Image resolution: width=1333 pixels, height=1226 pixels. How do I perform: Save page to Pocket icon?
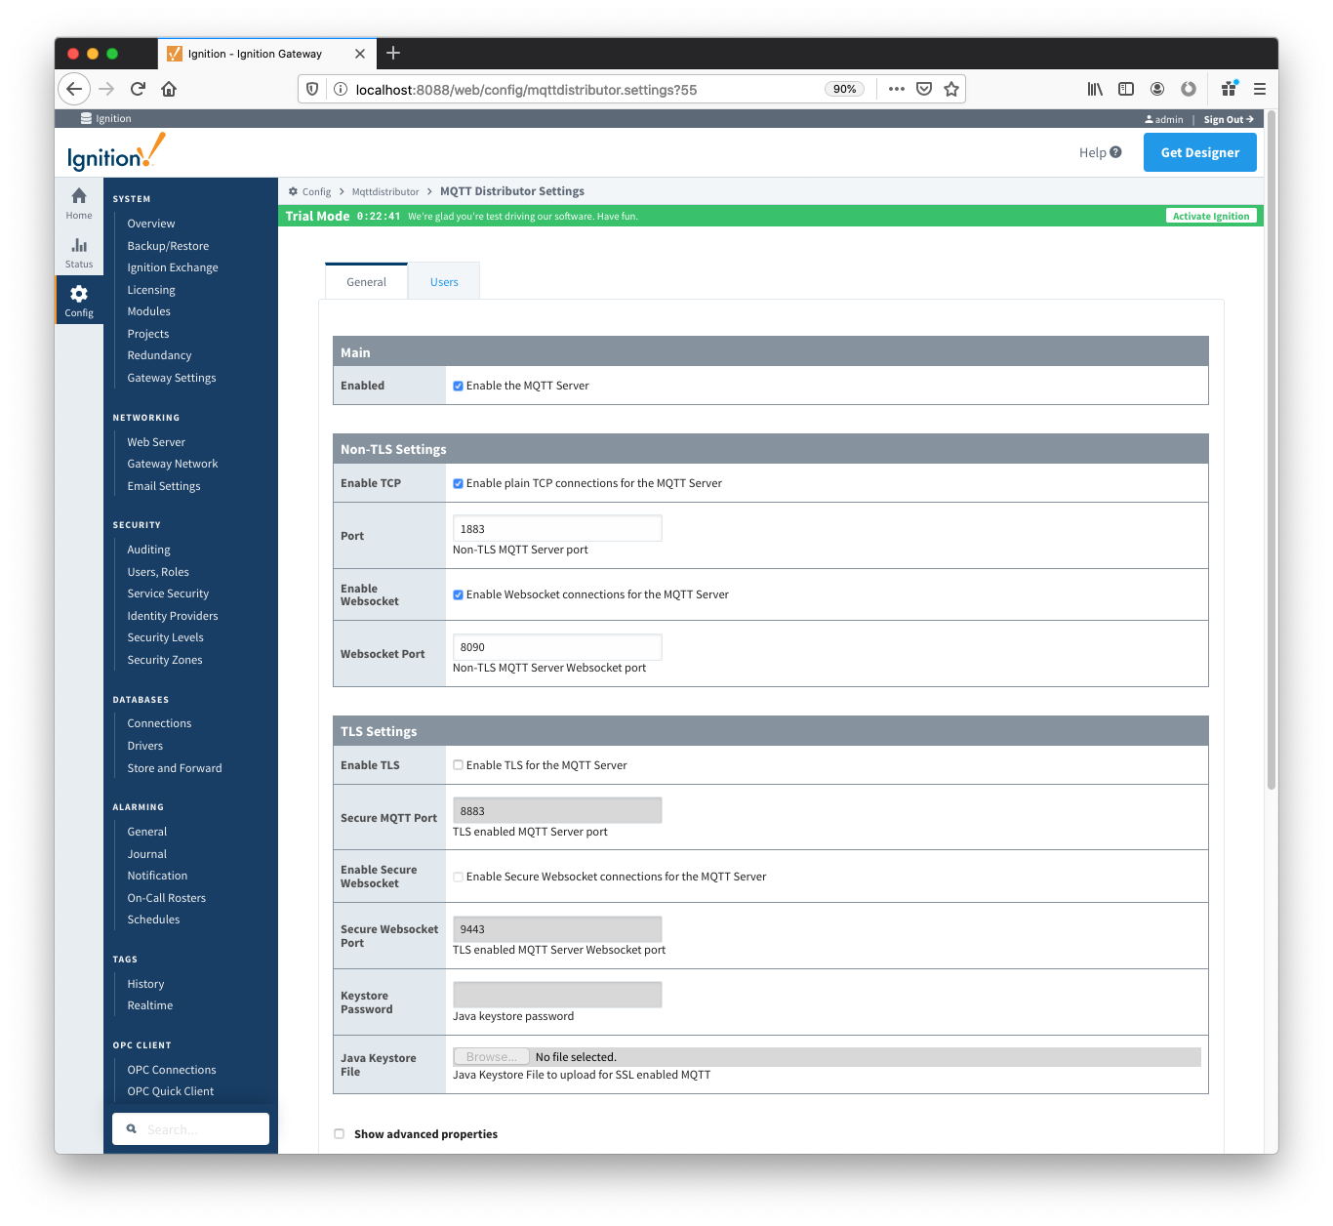[x=924, y=89]
